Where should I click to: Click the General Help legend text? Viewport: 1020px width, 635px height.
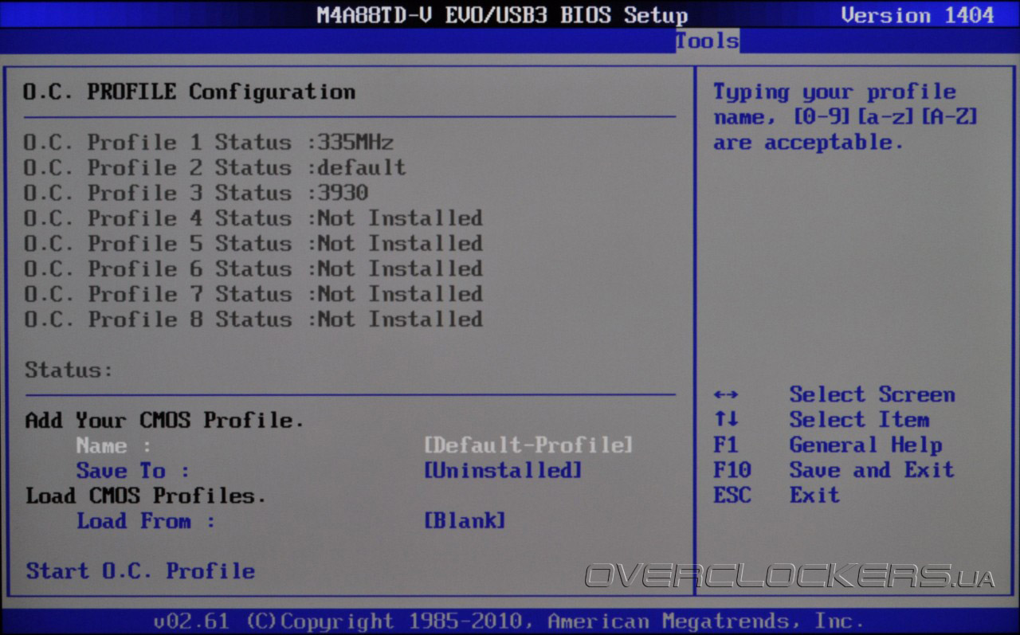tap(866, 445)
